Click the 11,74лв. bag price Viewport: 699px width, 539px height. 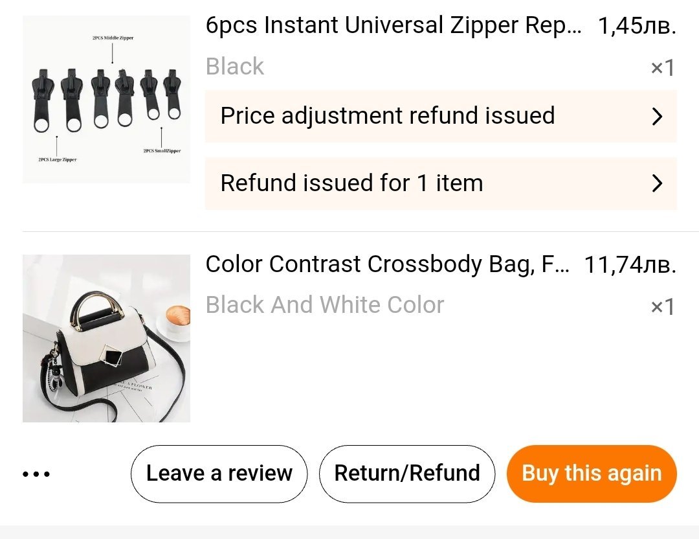(x=630, y=265)
